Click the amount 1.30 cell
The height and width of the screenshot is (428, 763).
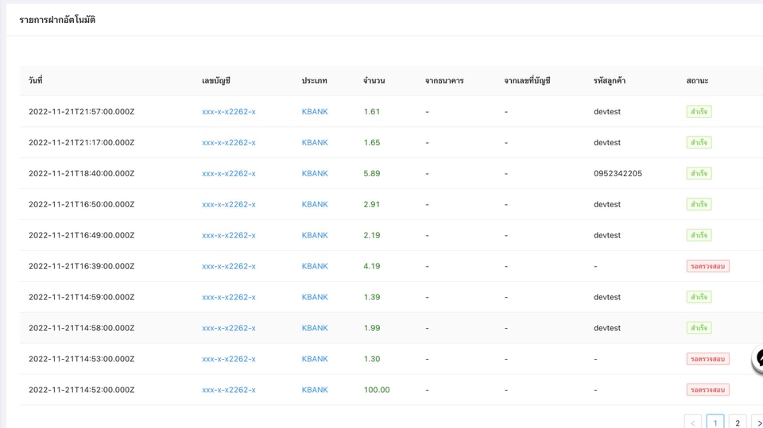click(x=372, y=359)
